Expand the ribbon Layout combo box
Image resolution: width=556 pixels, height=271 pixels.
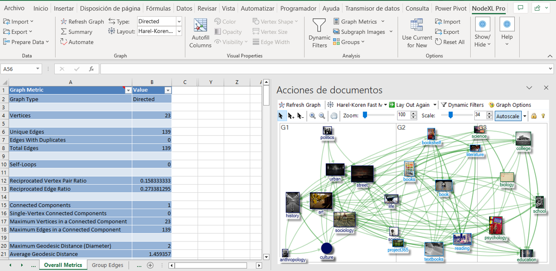click(x=179, y=31)
